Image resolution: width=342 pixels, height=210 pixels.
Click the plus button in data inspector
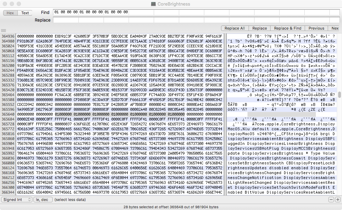click(x=337, y=200)
